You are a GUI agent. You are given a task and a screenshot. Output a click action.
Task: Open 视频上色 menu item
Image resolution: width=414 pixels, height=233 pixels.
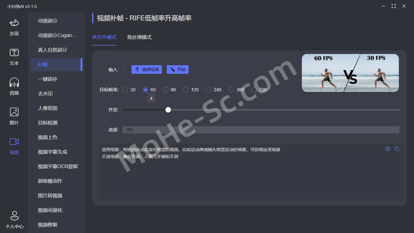[x=56, y=137]
